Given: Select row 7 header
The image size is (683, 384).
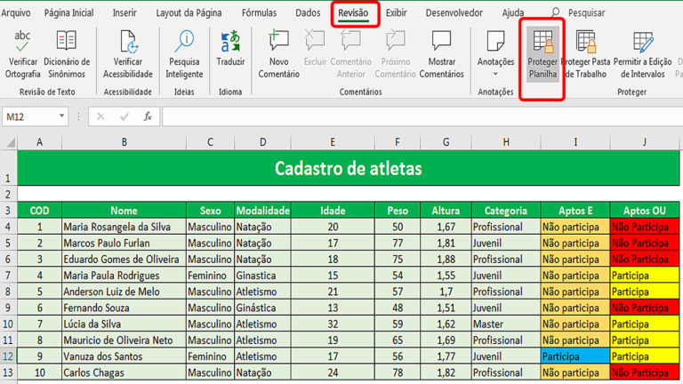Looking at the screenshot, I should click(x=8, y=276).
